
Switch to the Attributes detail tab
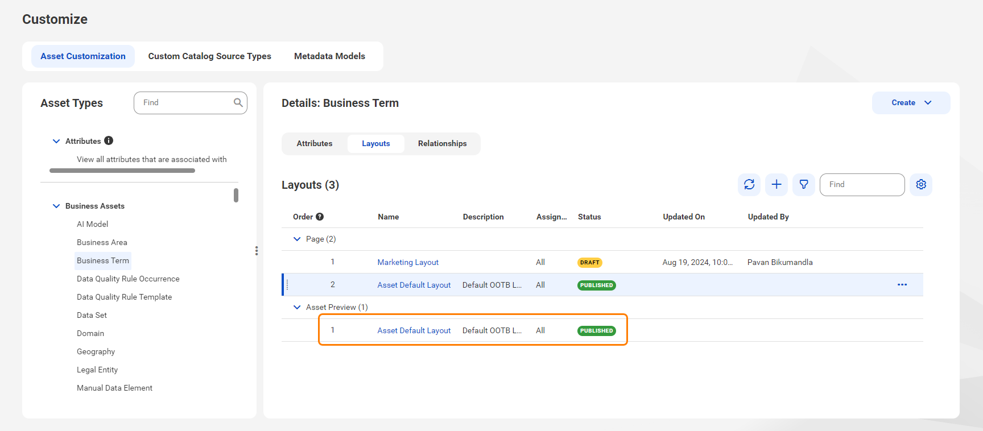tap(315, 144)
